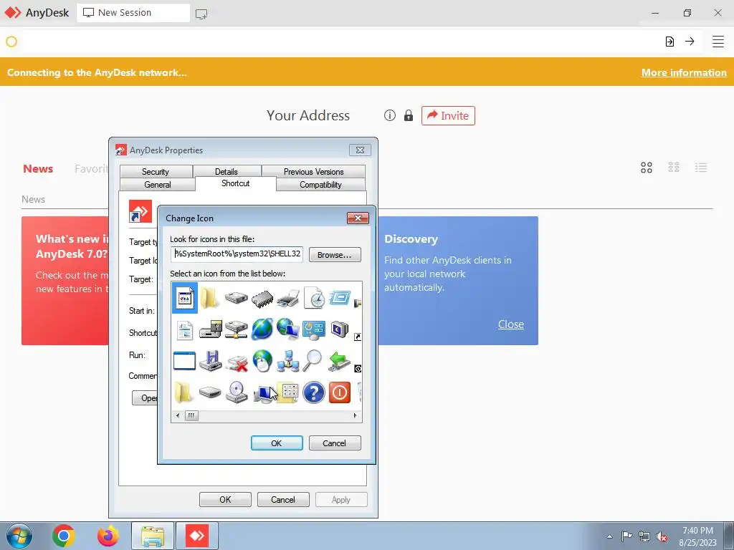Viewport: 734px width, 550px height.
Task: Click the info icon beside Your Address
Action: [390, 115]
